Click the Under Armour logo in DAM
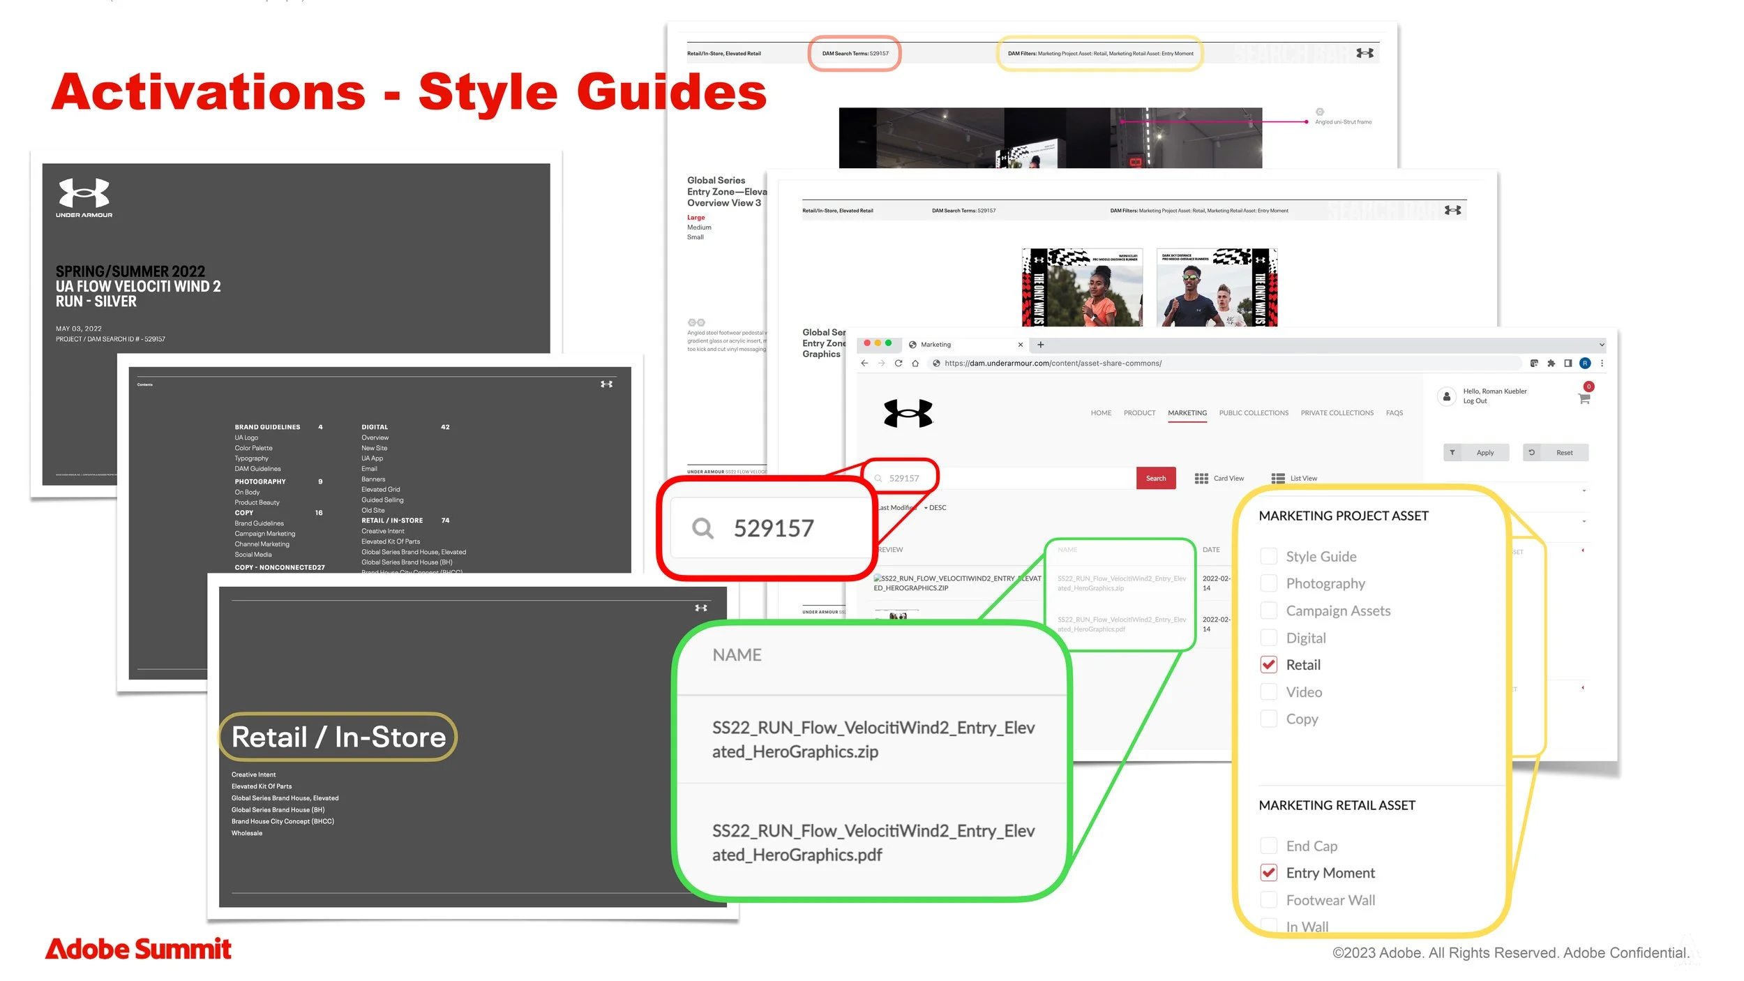 [908, 413]
